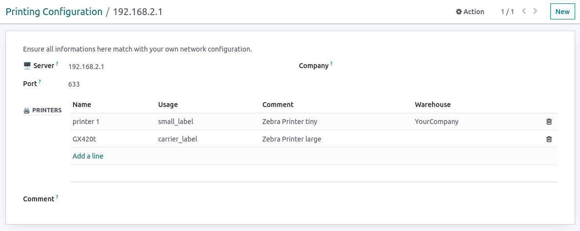Add a line to printers
The height and width of the screenshot is (231, 580).
pyautogui.click(x=88, y=156)
